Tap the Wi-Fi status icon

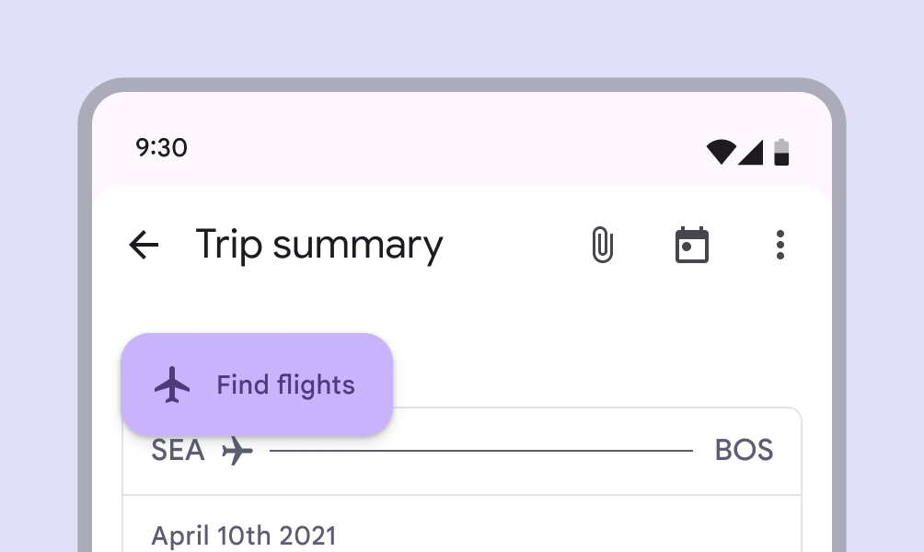click(721, 152)
